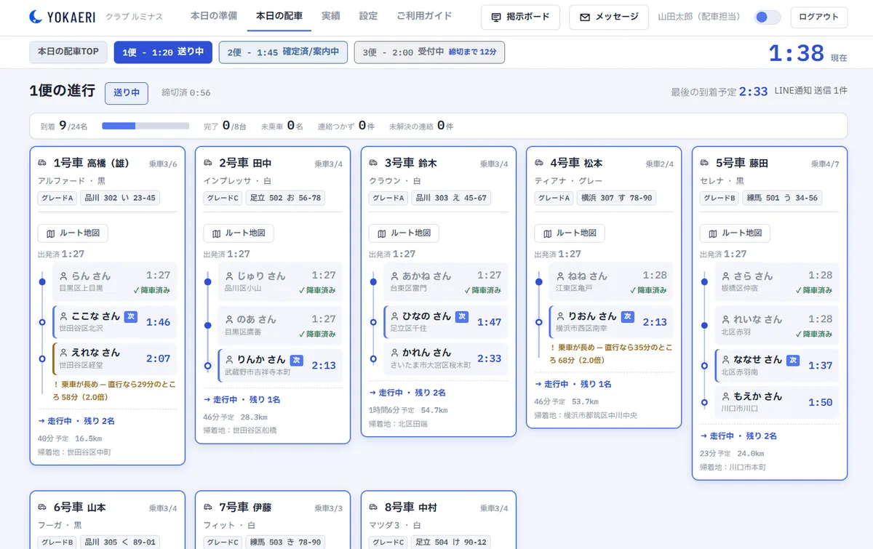Open the メッセージ inbox

coord(609,17)
